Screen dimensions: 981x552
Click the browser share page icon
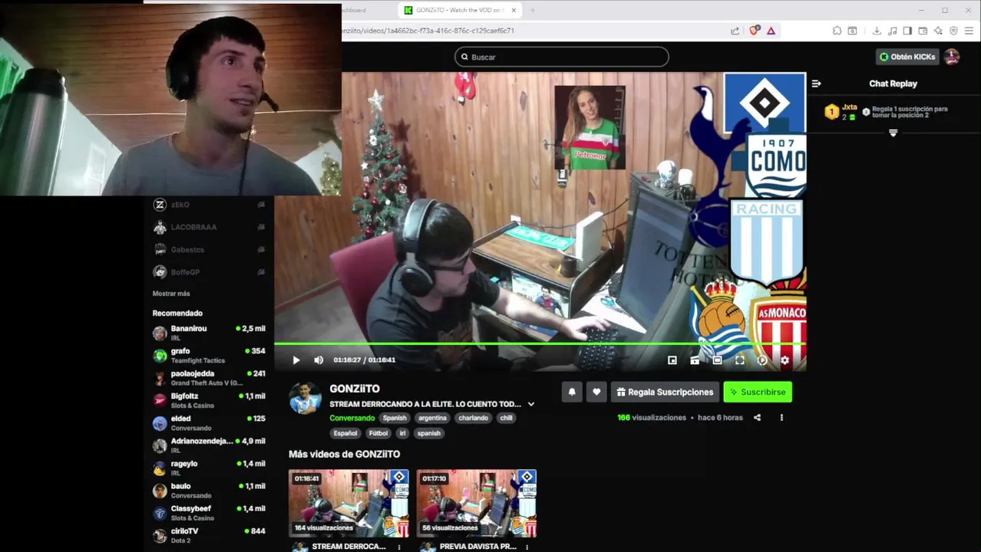735,31
